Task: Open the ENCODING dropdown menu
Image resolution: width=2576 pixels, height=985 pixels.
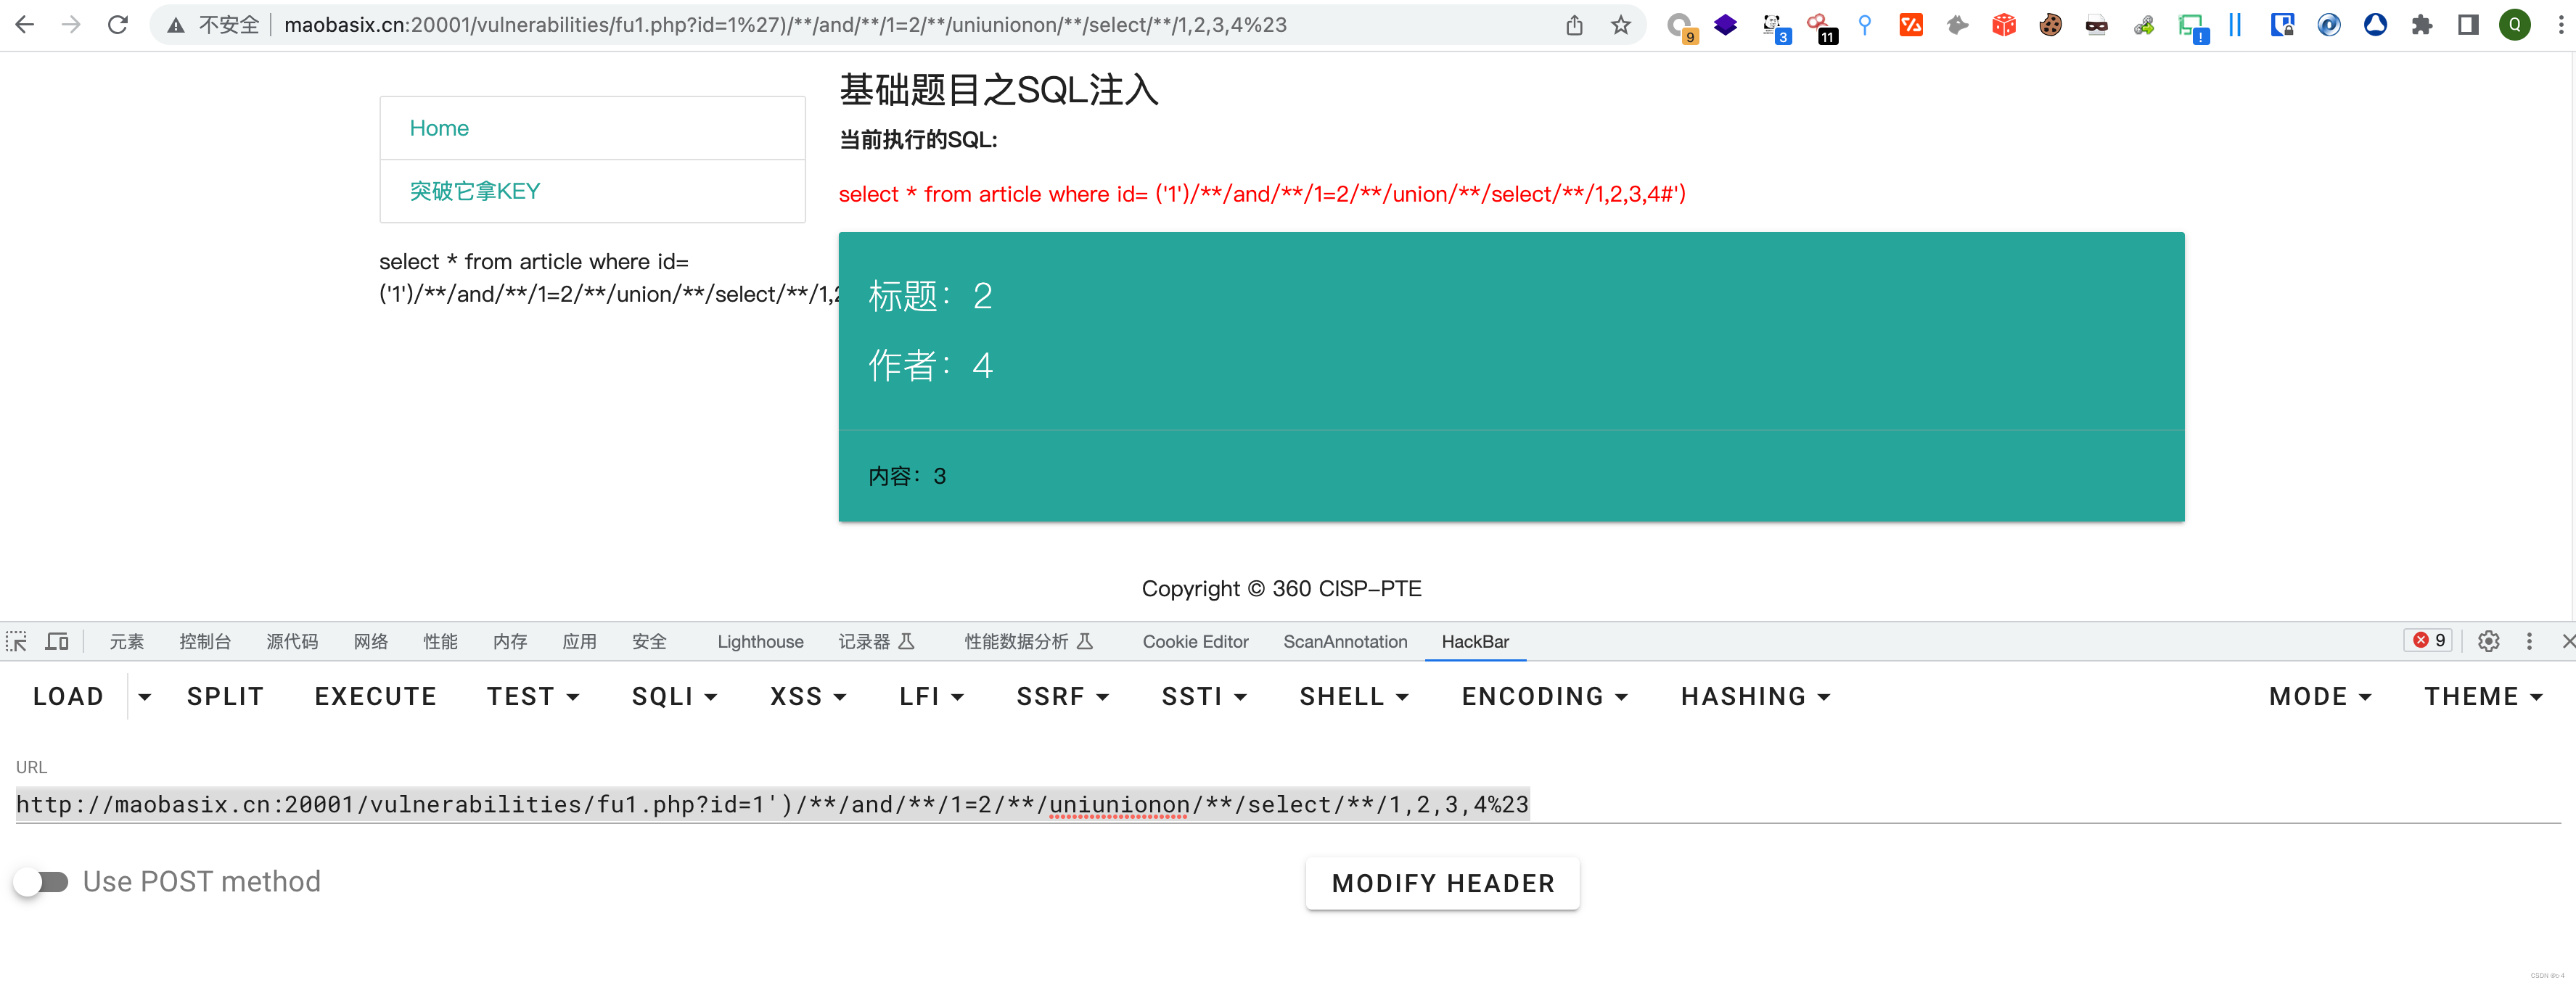Action: pos(1543,696)
